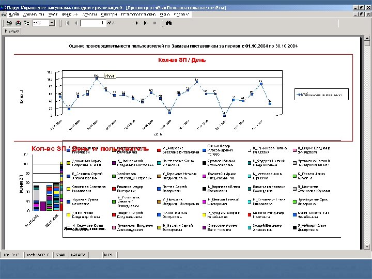Viewport: 372px width, 279px height.
Task: Open the Отчёты menu
Action: pos(90,14)
